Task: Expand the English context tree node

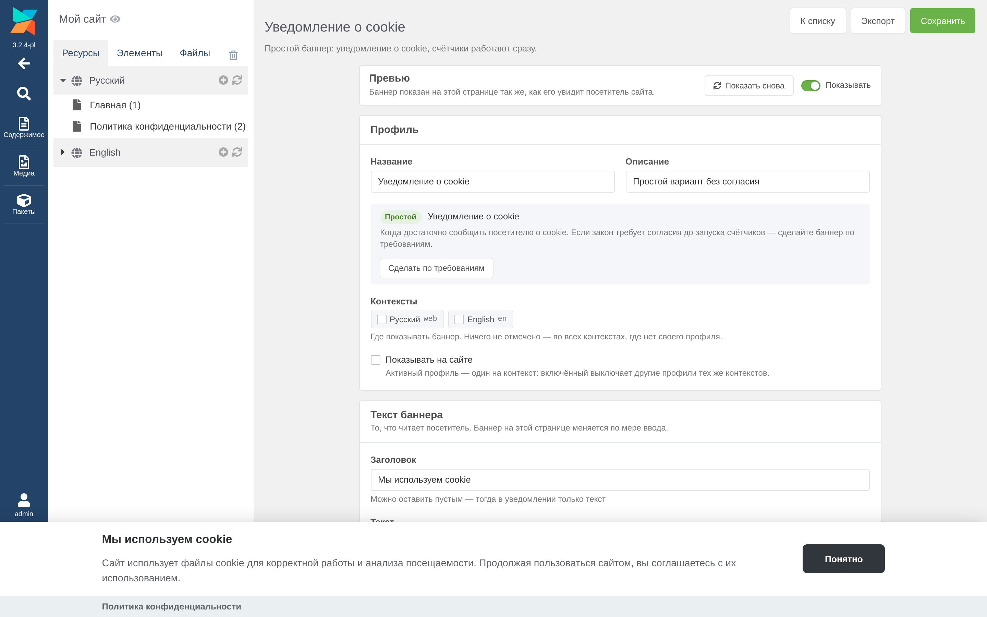Action: tap(63, 152)
